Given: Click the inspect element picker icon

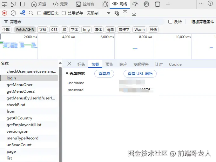Looking at the screenshot, I should point(4,4).
